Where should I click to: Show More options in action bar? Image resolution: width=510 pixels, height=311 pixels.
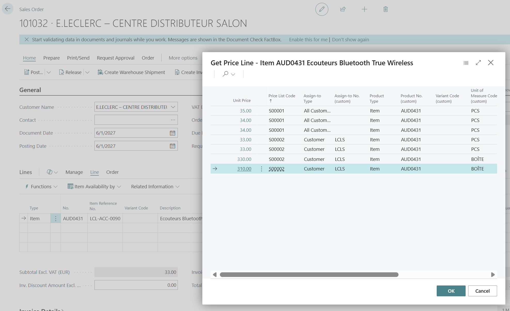click(183, 58)
